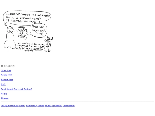Open the RSS! feed link
The image size is (155, 116).
3,84
